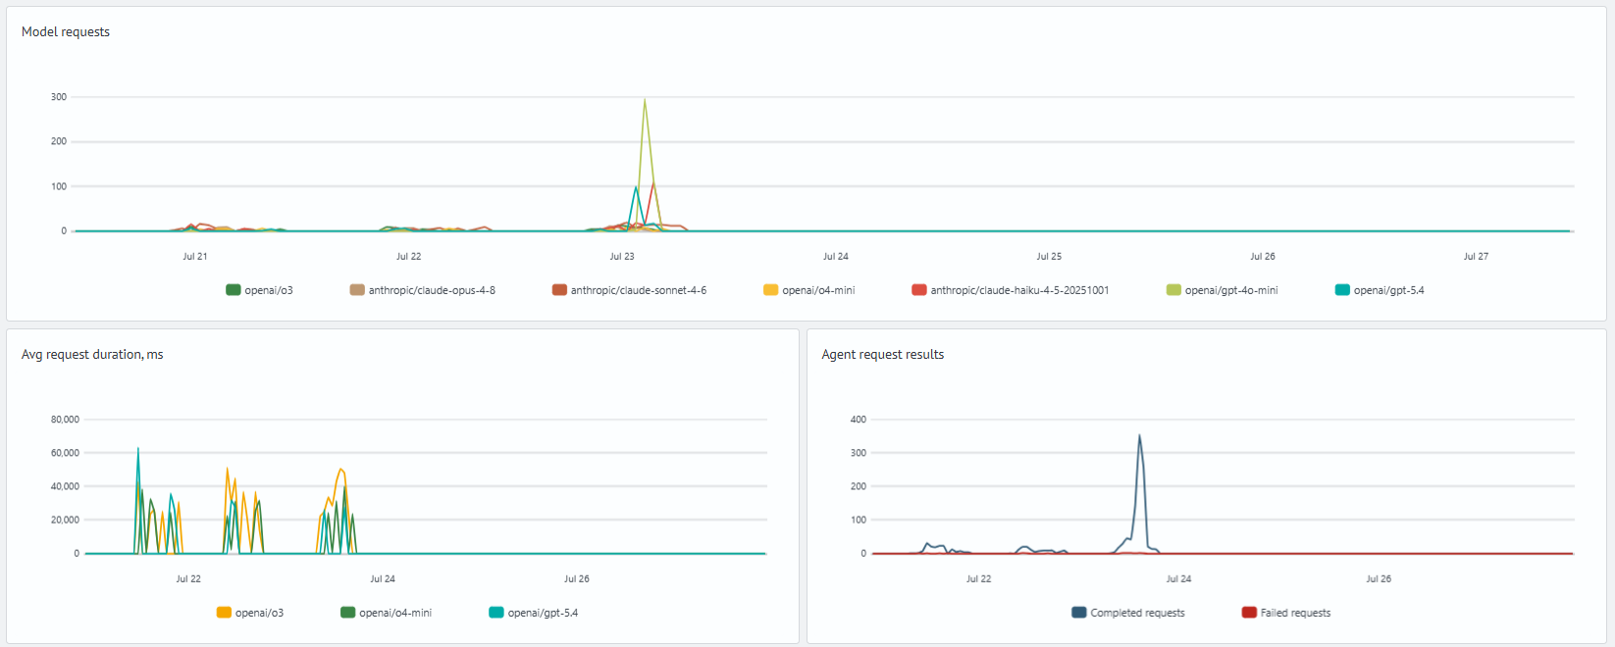Toggle anthropic/claude-sonnet-4-6 legend entry

[x=629, y=290]
